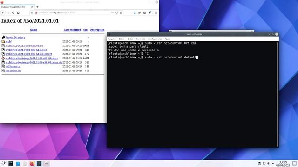
Task: Open the blue app icon in taskbar
Action: point(18,163)
